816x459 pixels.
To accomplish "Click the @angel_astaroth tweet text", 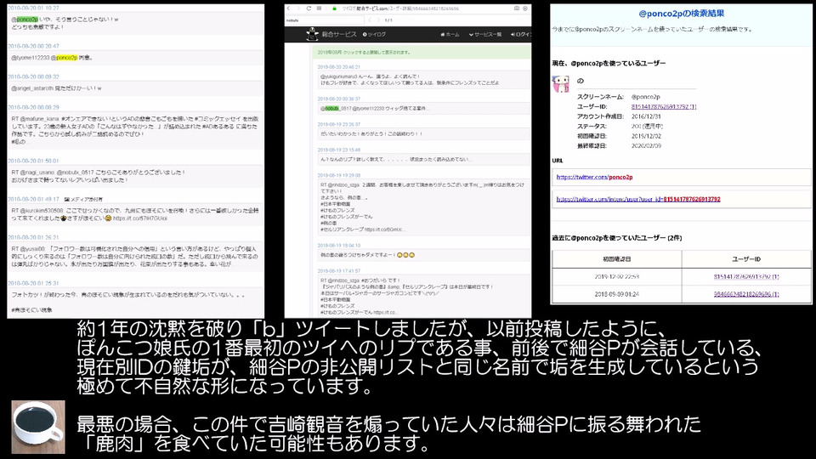I will pos(56,88).
